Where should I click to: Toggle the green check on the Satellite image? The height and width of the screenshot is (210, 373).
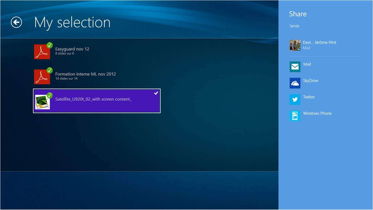pyautogui.click(x=50, y=96)
